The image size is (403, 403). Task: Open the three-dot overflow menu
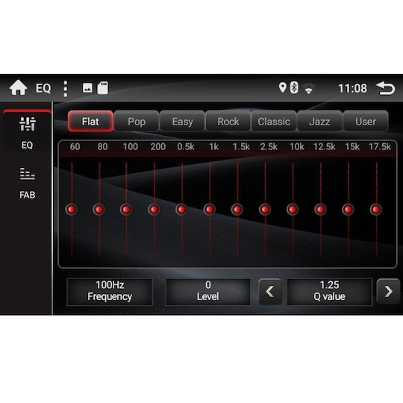pos(65,89)
